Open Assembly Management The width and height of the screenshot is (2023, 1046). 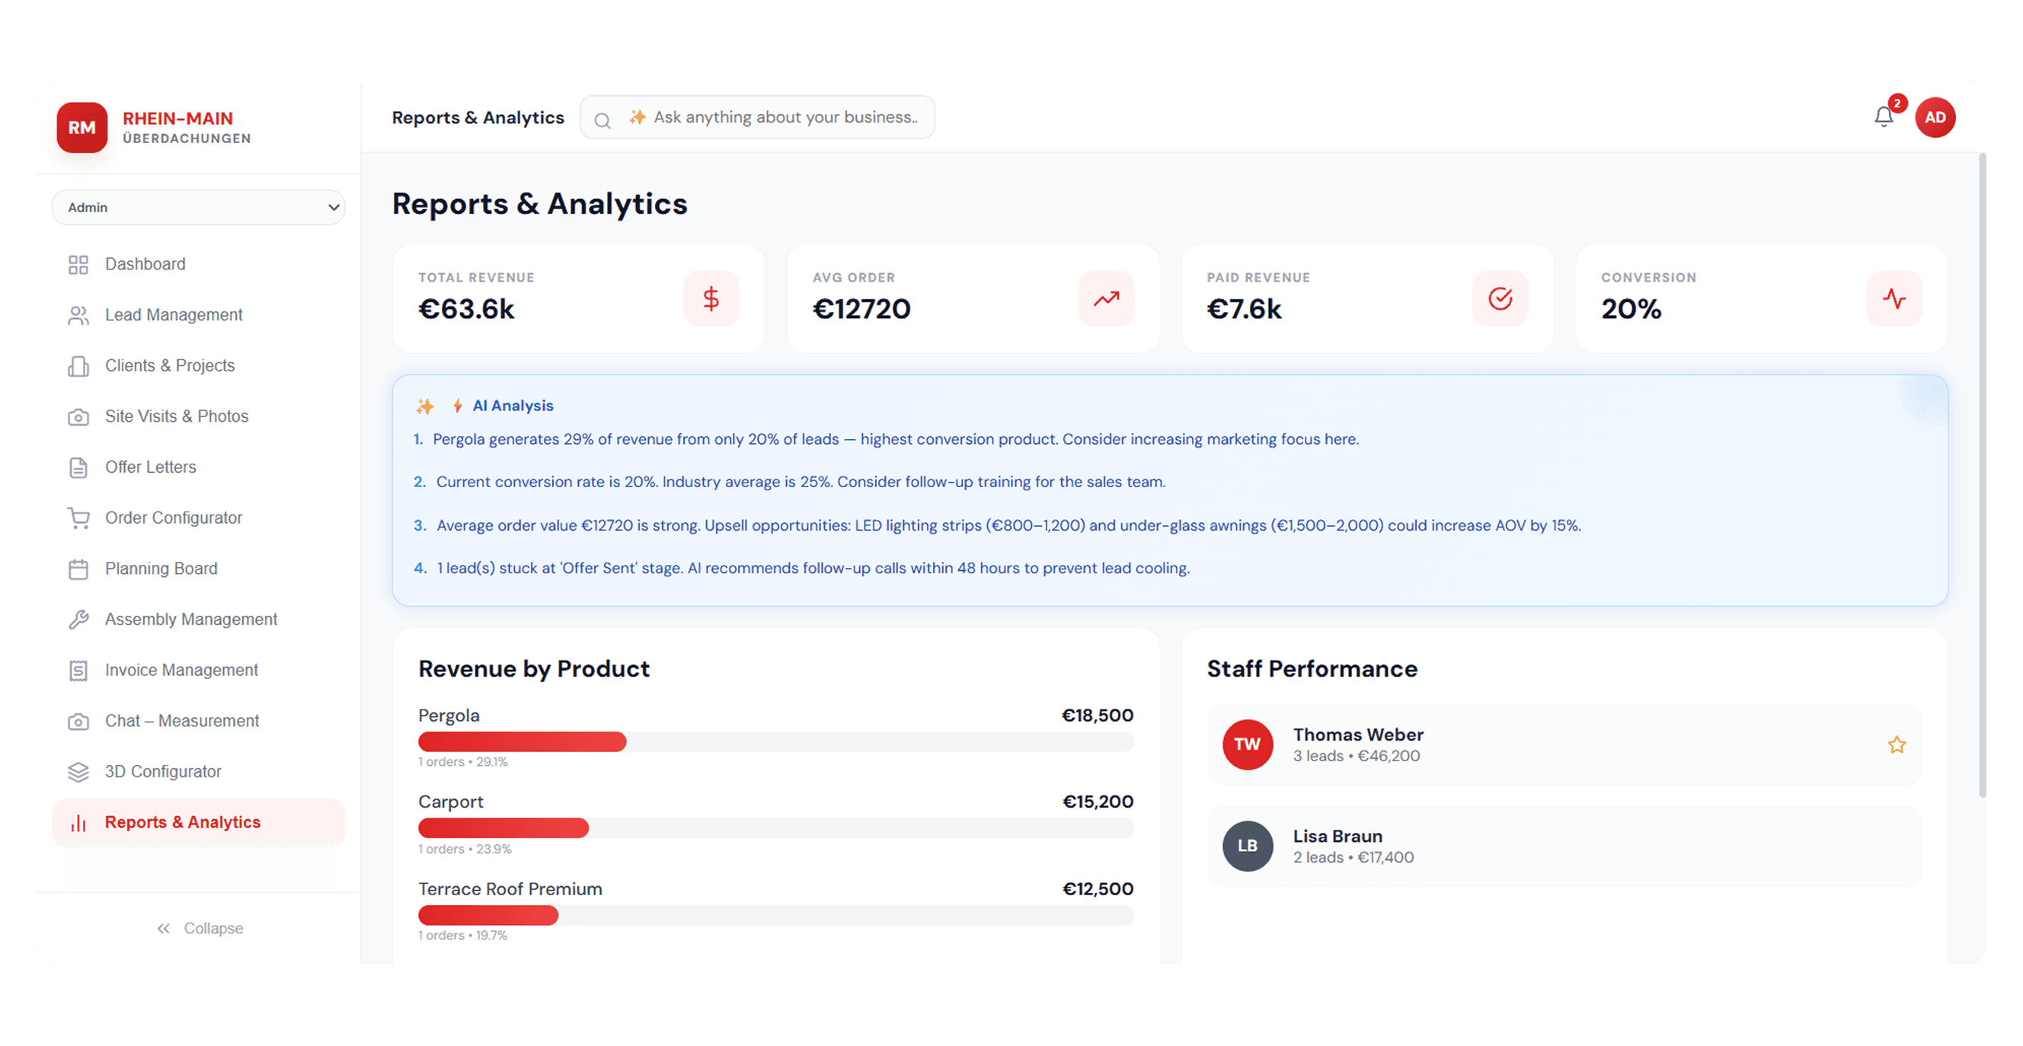pos(198,619)
